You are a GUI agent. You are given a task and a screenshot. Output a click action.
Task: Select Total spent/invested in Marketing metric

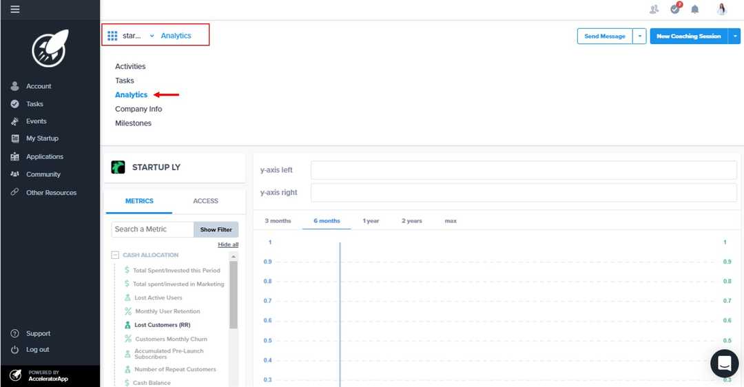[178, 284]
